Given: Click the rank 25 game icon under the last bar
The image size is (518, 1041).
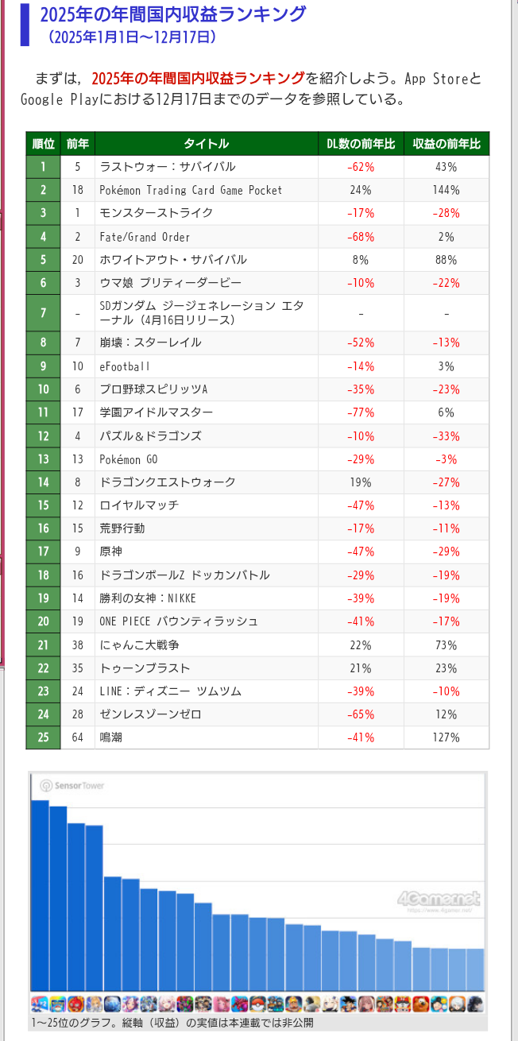Looking at the screenshot, I should (475, 1003).
